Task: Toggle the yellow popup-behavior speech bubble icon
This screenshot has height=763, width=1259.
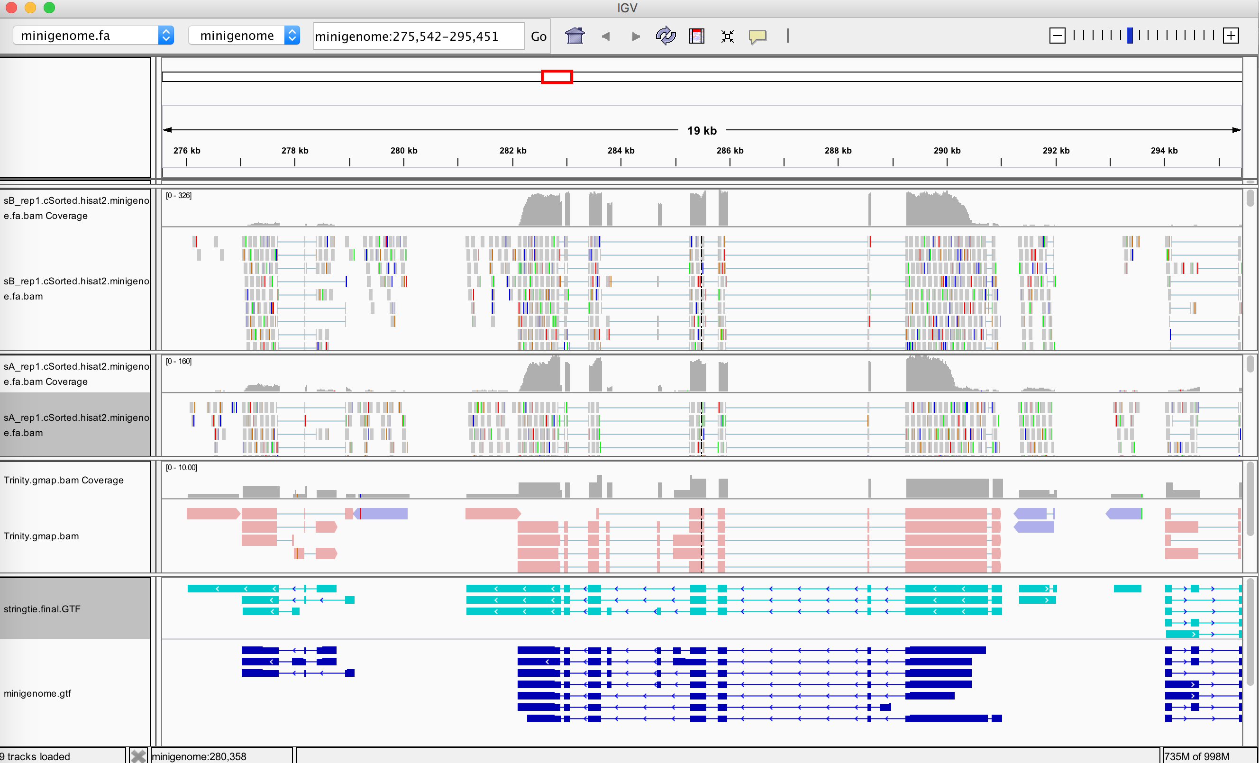Action: pyautogui.click(x=757, y=36)
